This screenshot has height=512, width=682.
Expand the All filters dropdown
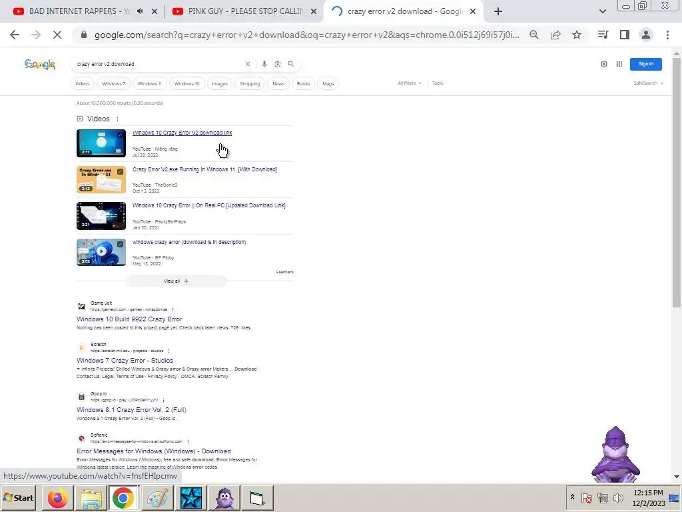pyautogui.click(x=410, y=83)
